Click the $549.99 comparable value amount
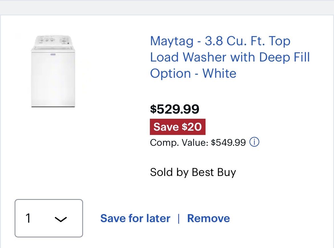Viewport: 334px width, 248px height. click(228, 142)
